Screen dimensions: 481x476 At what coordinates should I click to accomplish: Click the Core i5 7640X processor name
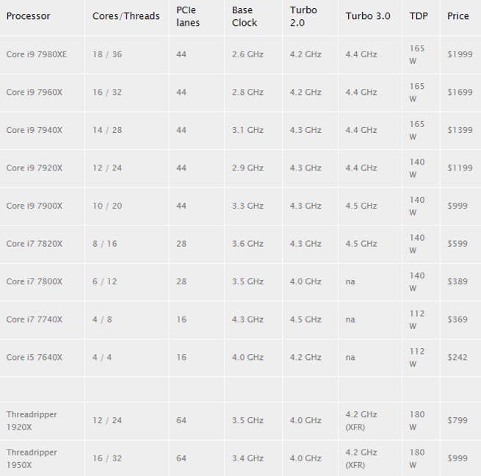pyautogui.click(x=35, y=357)
